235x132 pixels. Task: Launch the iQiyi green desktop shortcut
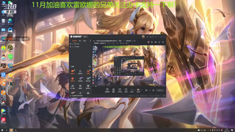click(x=10, y=57)
